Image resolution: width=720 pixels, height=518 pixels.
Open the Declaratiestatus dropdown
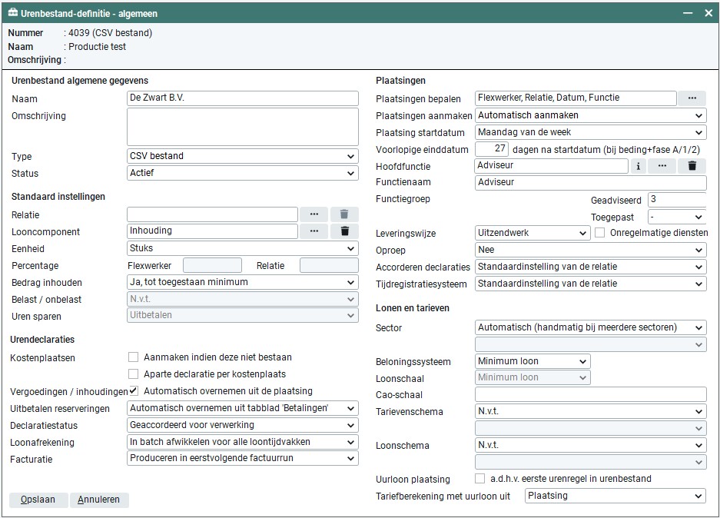coord(243,425)
